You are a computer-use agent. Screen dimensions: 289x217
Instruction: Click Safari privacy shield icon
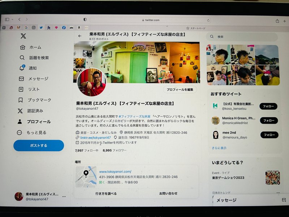click(85, 20)
